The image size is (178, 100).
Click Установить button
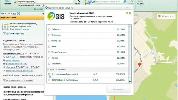tap(118, 89)
